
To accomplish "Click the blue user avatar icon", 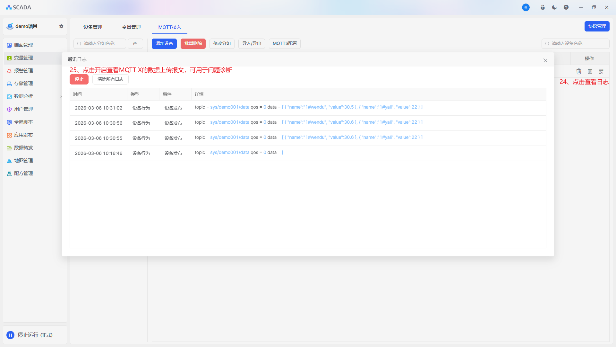I will tap(526, 7).
